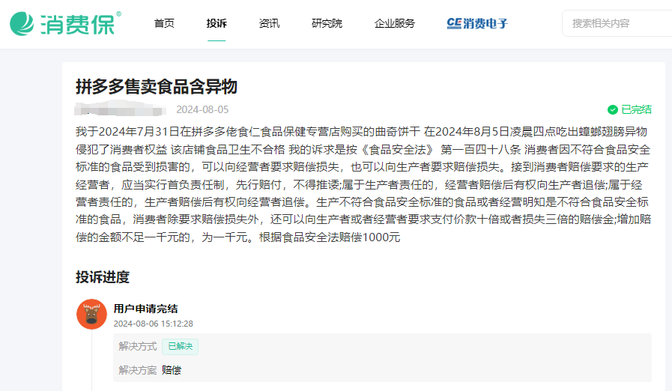Go to the 资讯 section
Screen dimensions: 672x391
[269, 23]
